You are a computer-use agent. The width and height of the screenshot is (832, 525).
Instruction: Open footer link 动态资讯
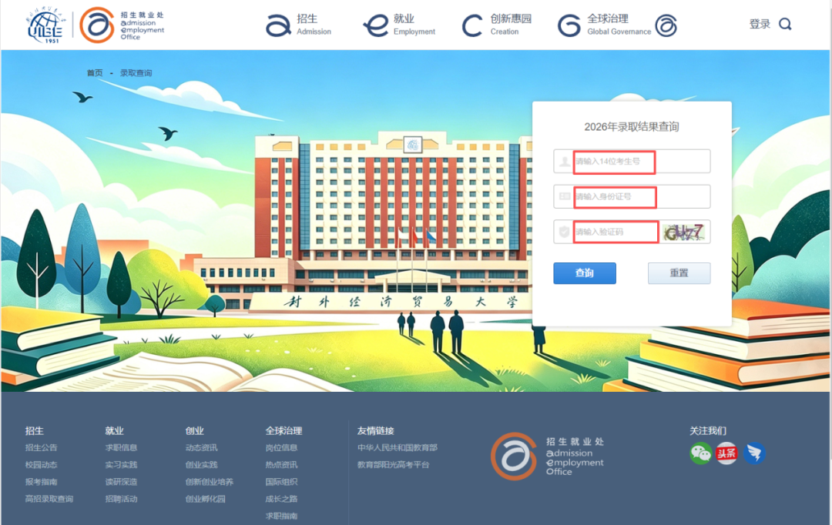tap(202, 447)
